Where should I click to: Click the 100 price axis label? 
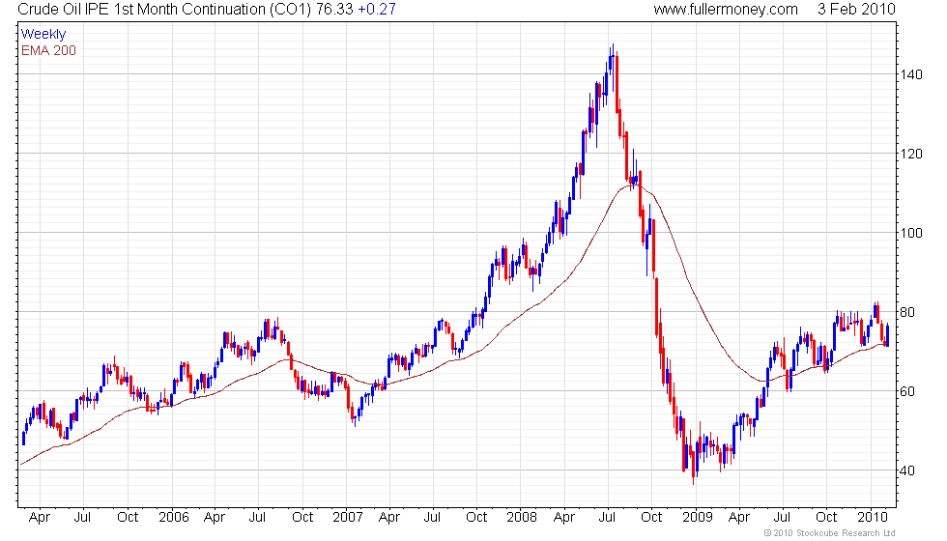910,233
